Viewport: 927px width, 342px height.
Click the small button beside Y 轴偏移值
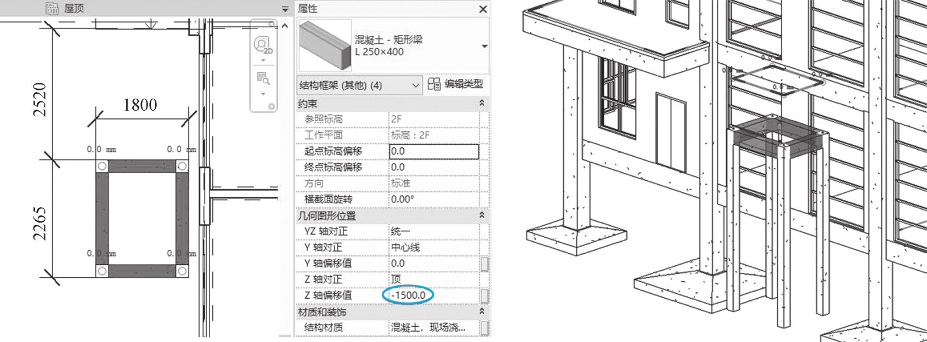pyautogui.click(x=484, y=264)
